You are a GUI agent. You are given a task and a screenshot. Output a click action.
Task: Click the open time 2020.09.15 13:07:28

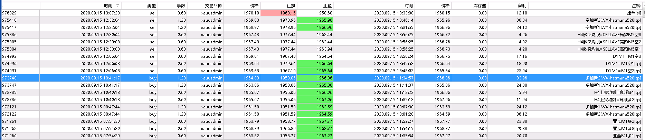point(100,13)
